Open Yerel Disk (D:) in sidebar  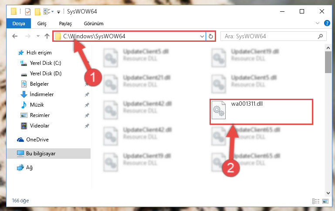click(x=46, y=74)
